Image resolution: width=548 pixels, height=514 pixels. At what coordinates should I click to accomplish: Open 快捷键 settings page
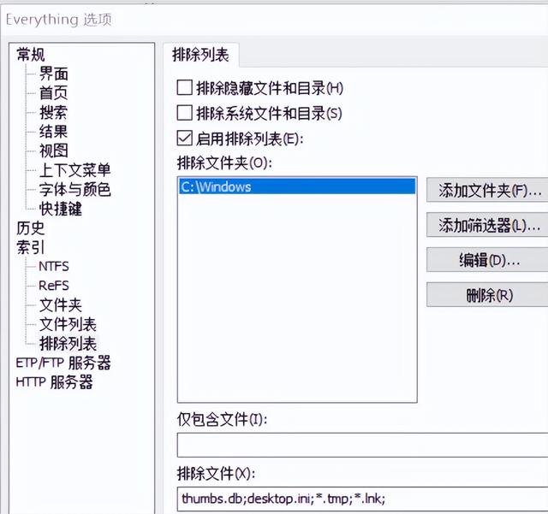click(60, 209)
